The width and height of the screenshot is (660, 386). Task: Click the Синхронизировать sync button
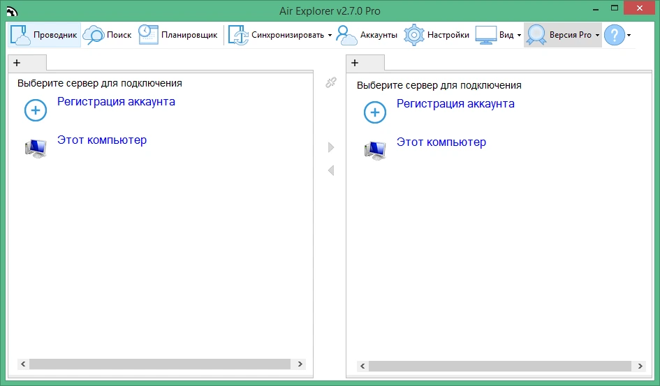pos(276,35)
